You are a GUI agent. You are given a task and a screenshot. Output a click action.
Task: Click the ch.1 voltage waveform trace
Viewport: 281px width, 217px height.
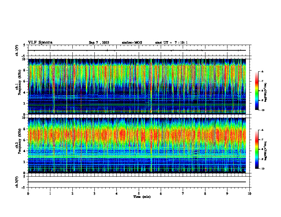point(137,50)
